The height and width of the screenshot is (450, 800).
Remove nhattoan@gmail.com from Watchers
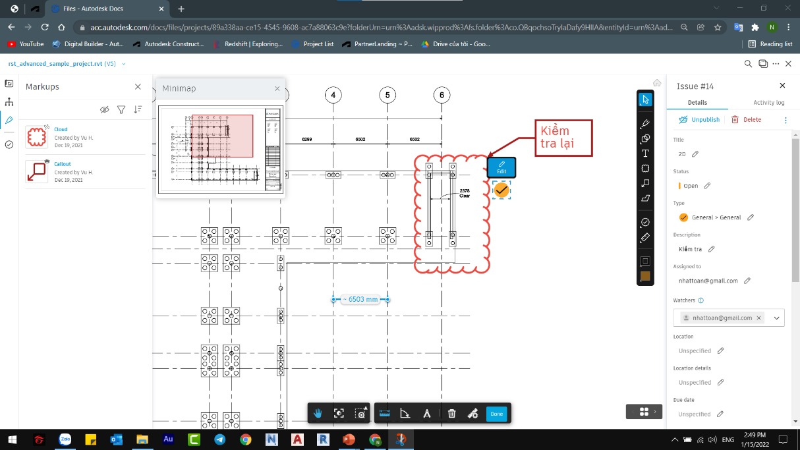pyautogui.click(x=758, y=318)
